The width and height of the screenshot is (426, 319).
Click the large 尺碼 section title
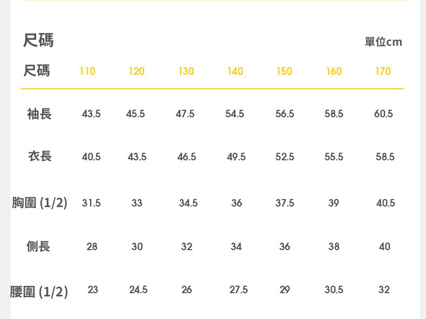tap(38, 40)
